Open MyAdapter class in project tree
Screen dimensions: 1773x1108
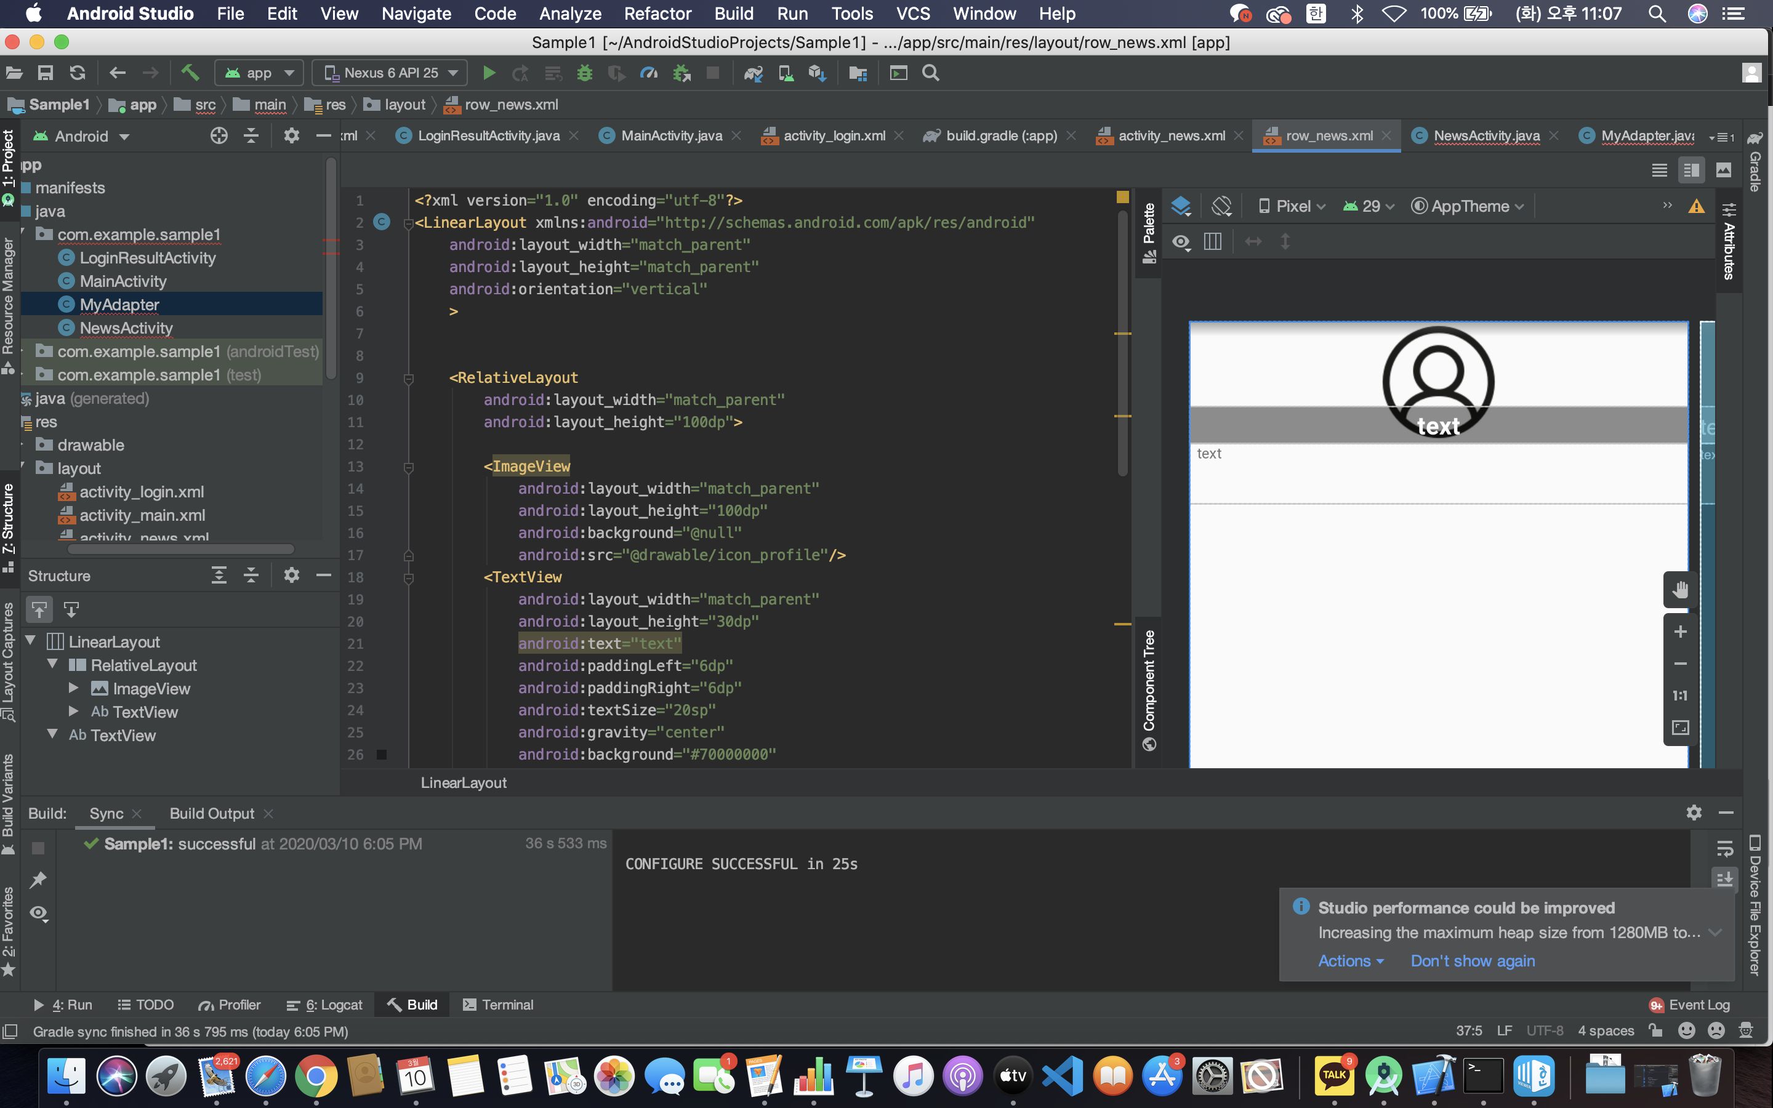pos(119,304)
